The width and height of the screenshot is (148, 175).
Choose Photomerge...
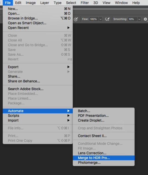[x=104, y=163]
